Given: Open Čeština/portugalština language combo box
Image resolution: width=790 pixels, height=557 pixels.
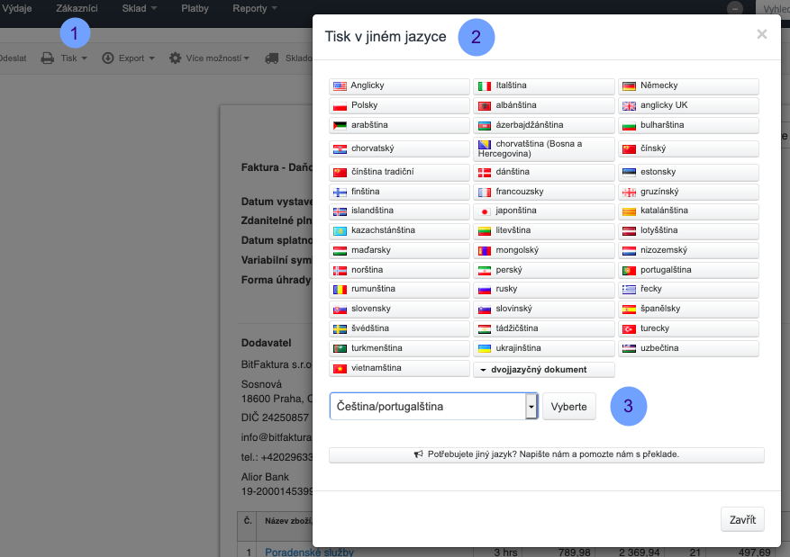Looking at the screenshot, I should (433, 407).
